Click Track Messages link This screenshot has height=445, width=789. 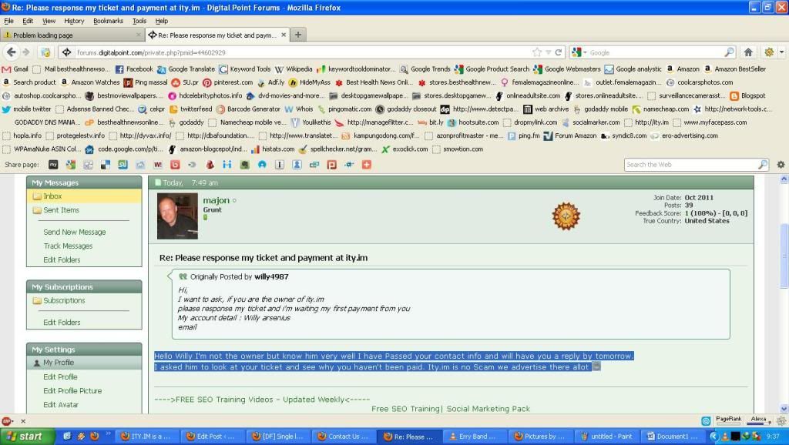click(68, 246)
